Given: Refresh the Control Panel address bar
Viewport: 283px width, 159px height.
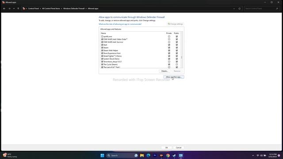Looking at the screenshot, I should coord(240,8).
